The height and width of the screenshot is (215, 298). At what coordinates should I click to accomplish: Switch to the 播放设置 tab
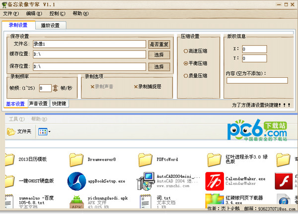coord(51,25)
